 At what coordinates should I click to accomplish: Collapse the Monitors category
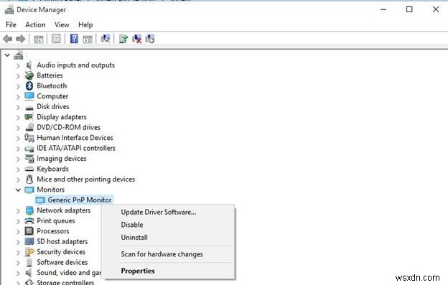[18, 190]
